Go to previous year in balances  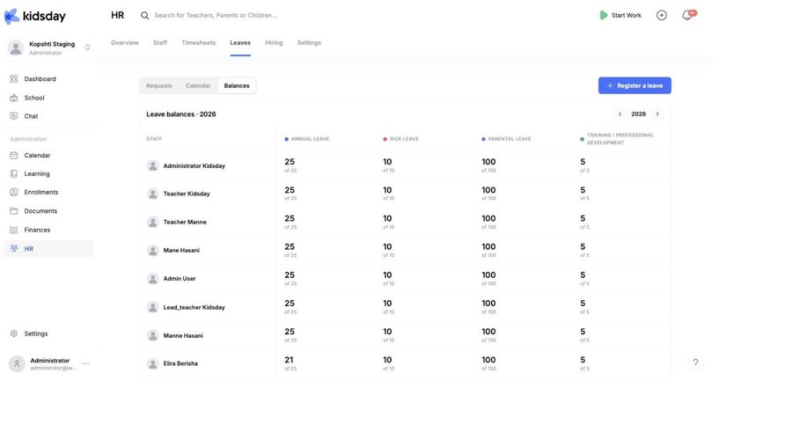[620, 114]
